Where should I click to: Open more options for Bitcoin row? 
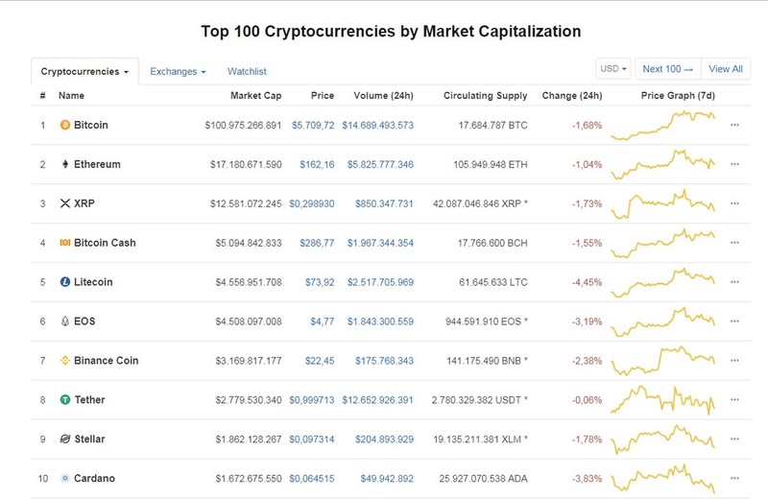pos(734,125)
